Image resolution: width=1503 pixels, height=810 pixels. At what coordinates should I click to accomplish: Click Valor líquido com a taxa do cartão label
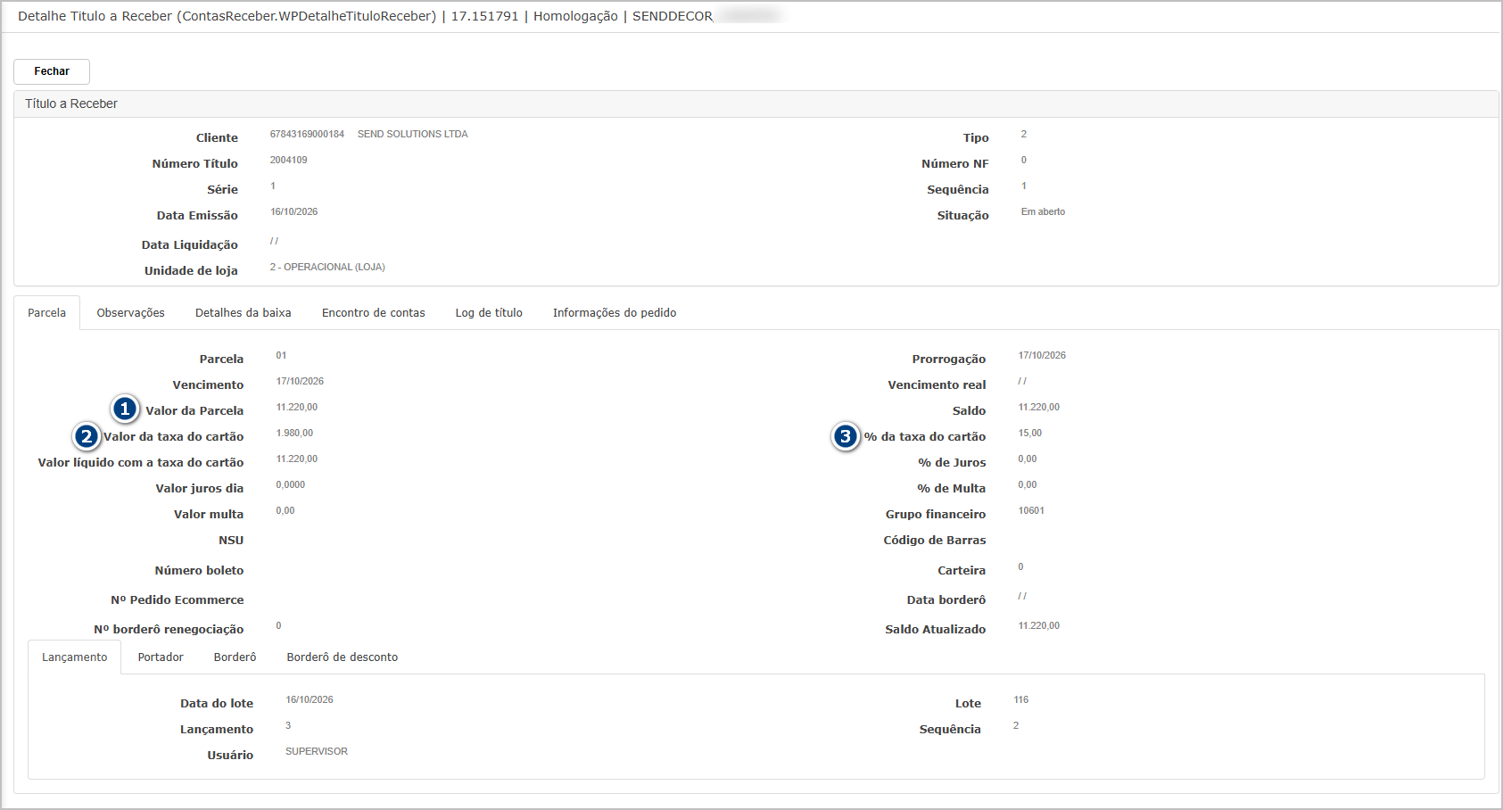click(x=141, y=463)
